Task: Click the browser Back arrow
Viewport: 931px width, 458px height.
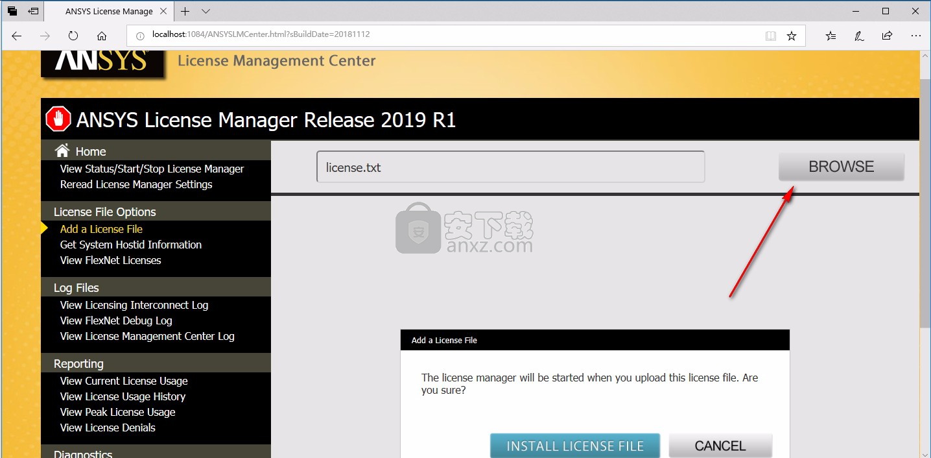Action: point(17,36)
